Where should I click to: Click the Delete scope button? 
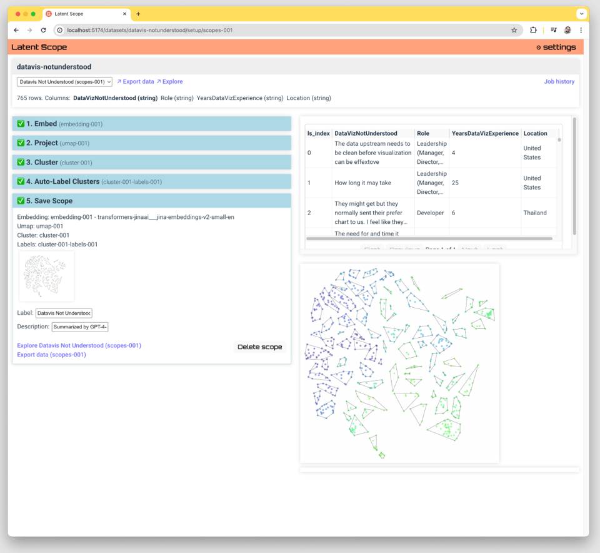(x=259, y=347)
